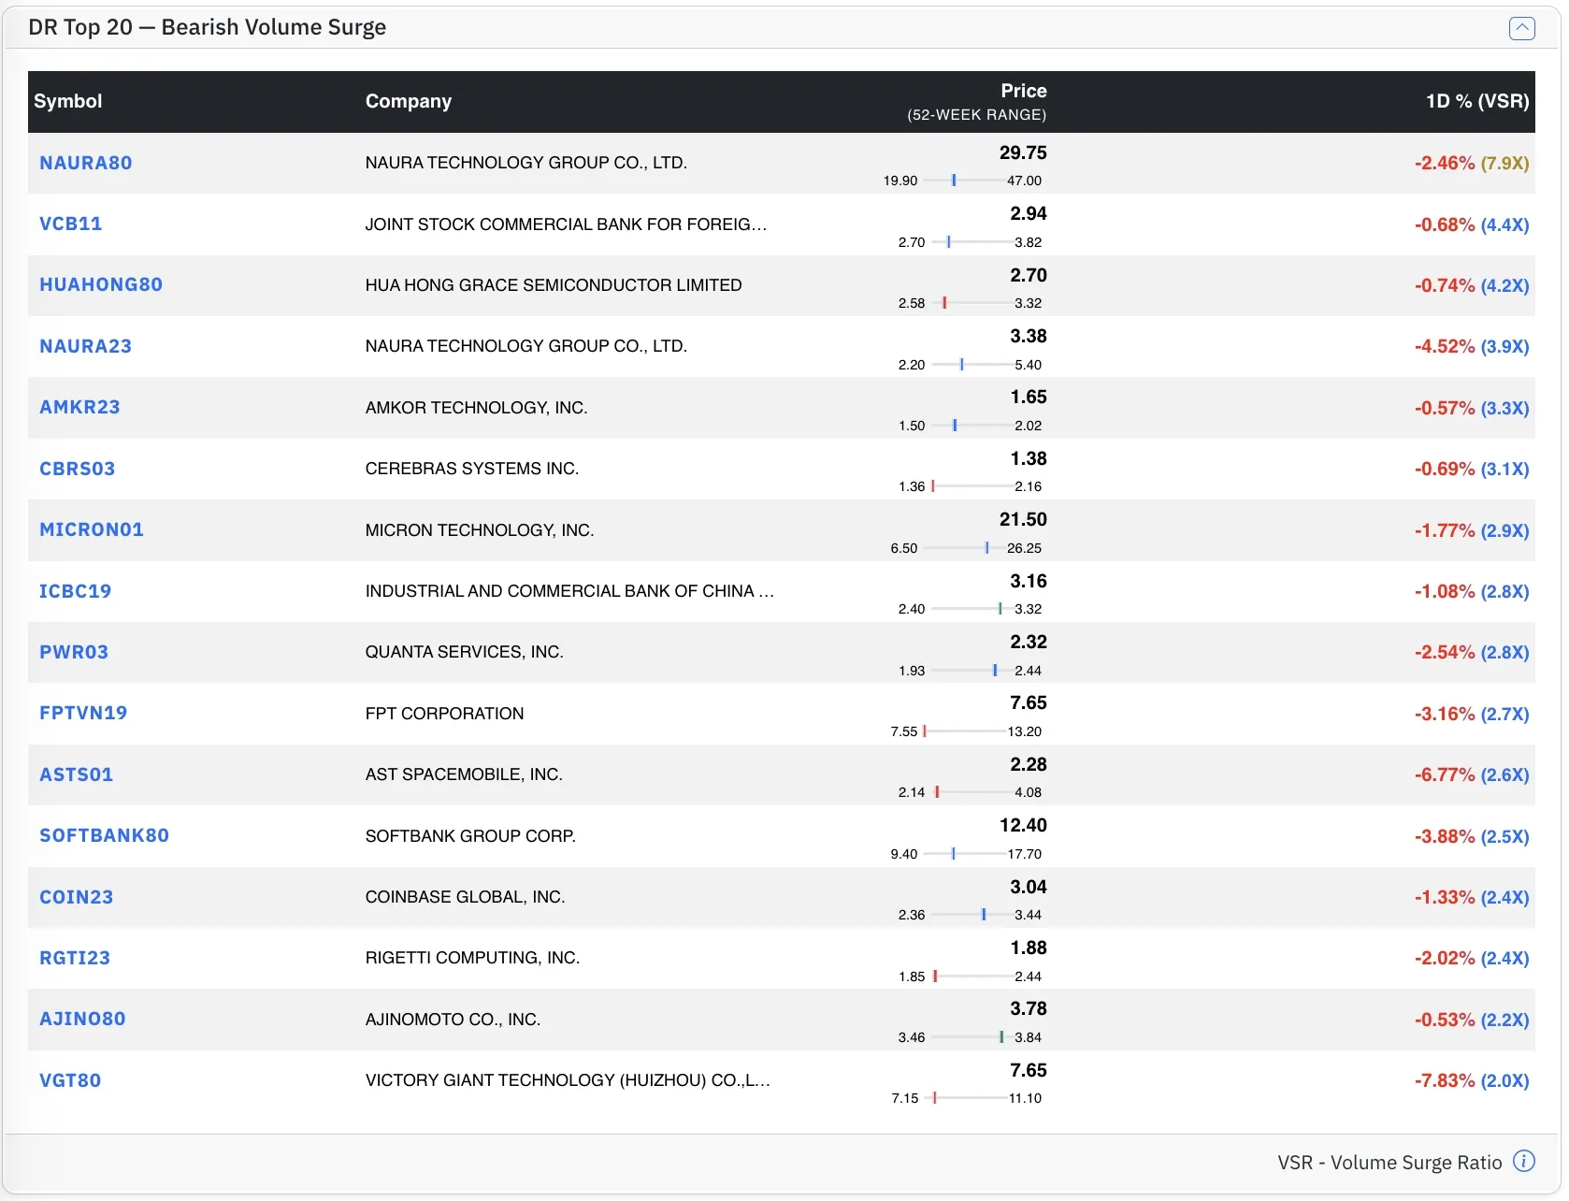Click the VSR - Volume Surge Ratio label
Screen dimensions: 1569x1201
(1389, 1163)
